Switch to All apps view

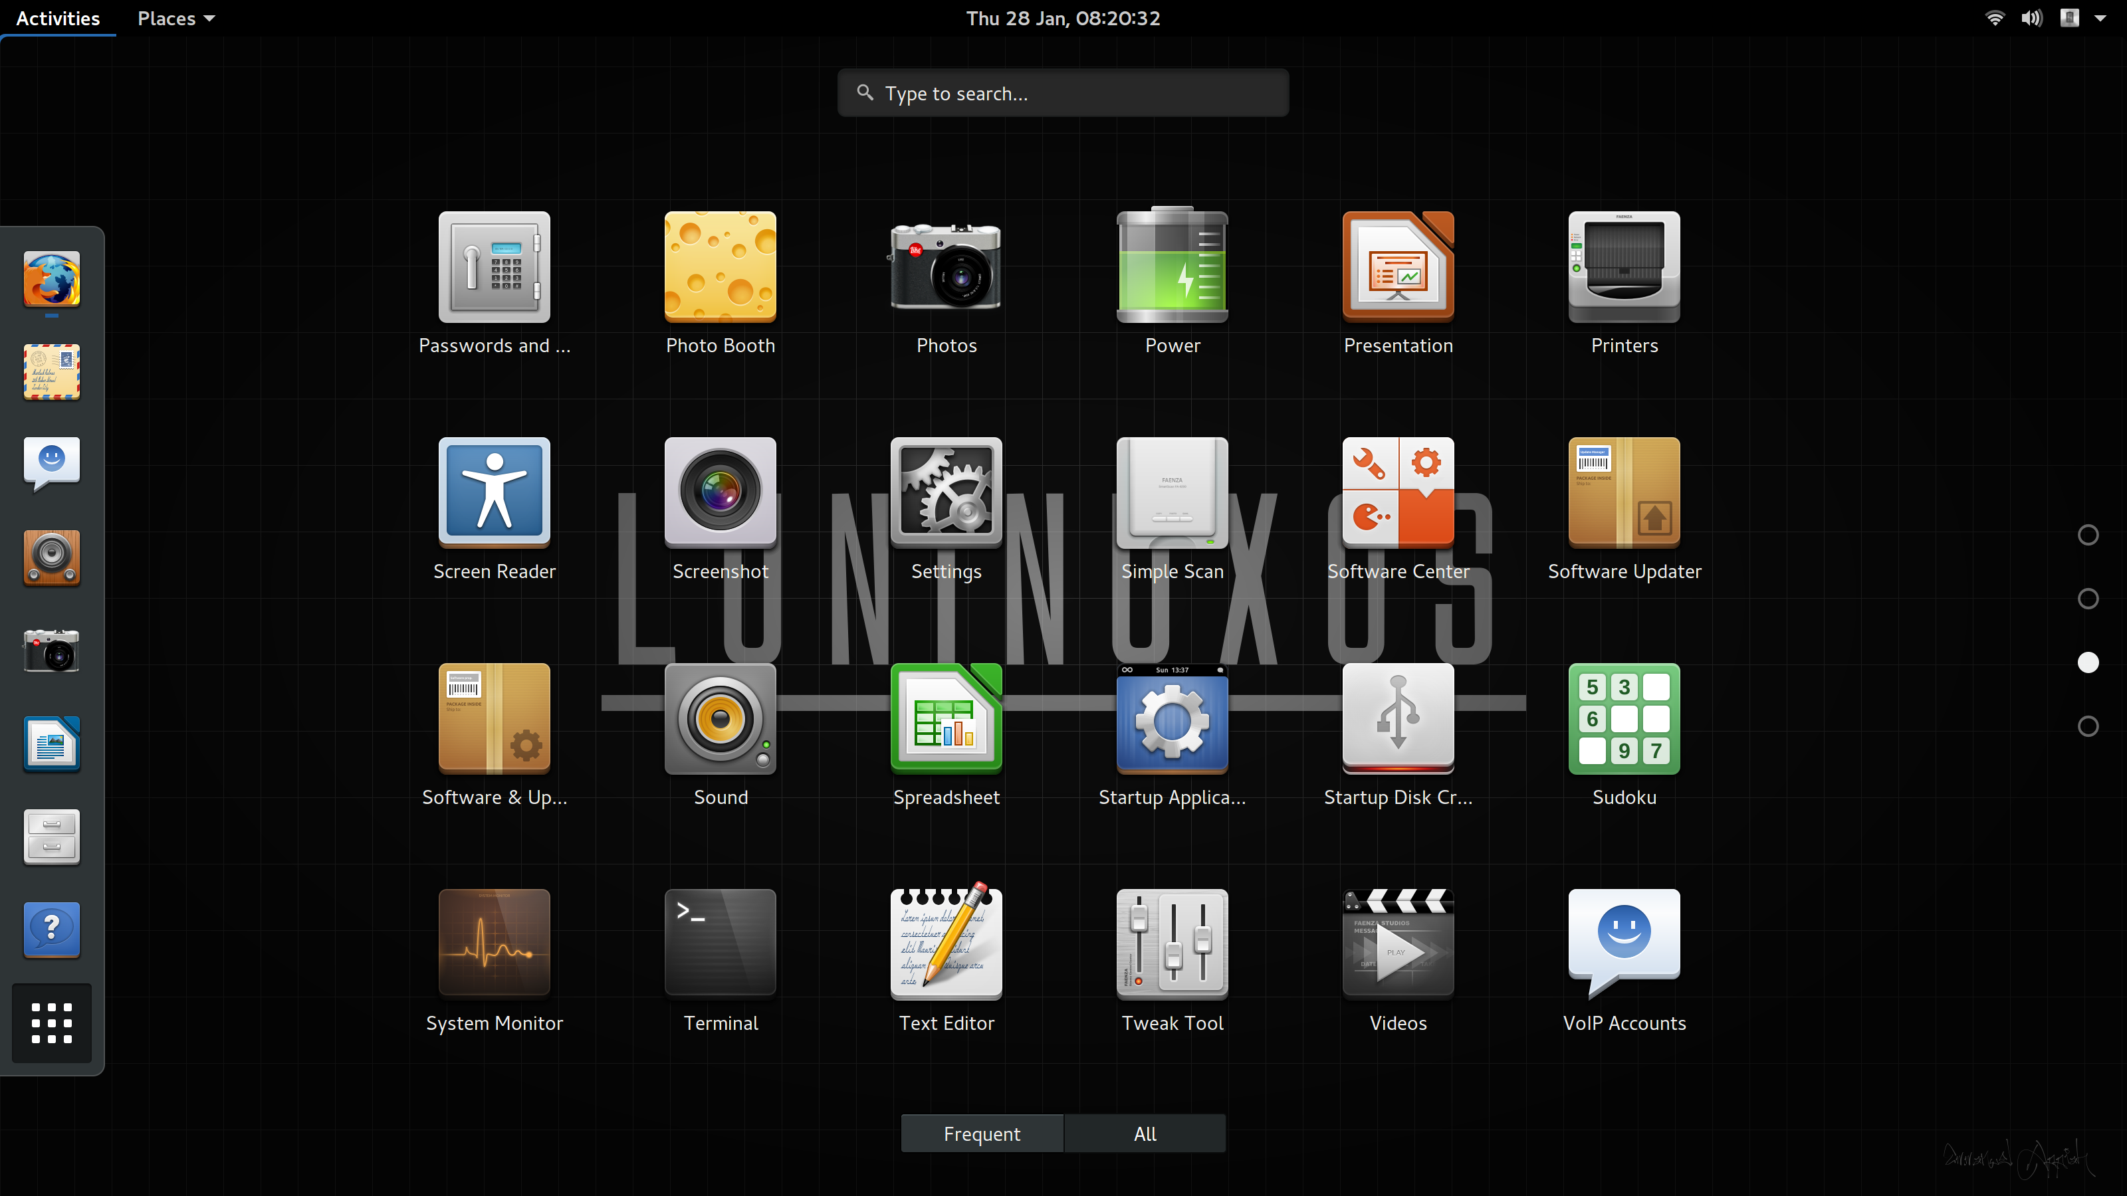(1145, 1134)
